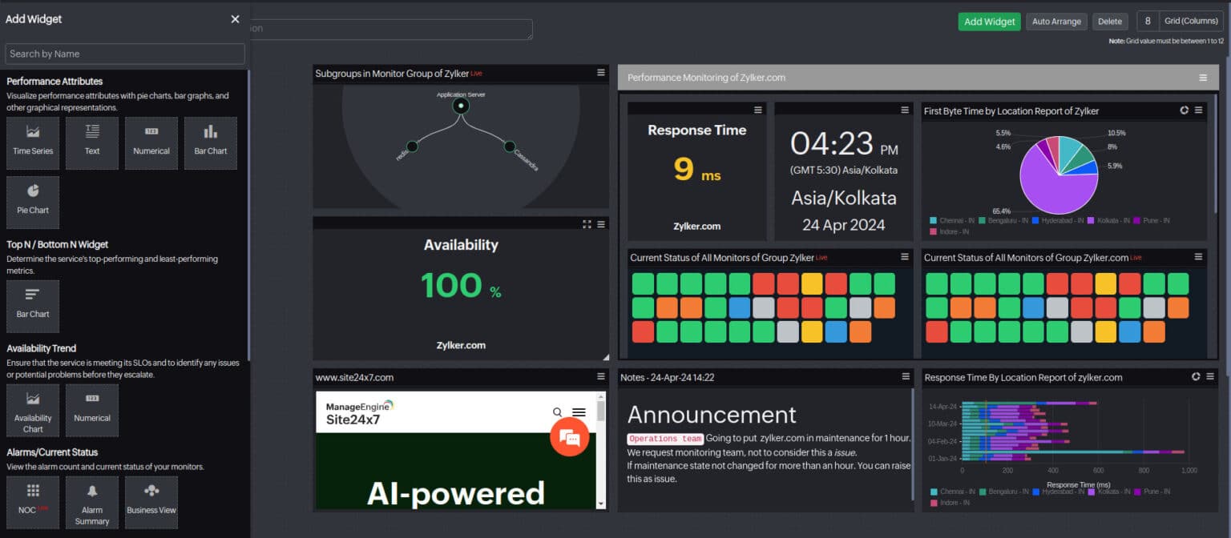Choose the Numerical widget under Performance Attributes
This screenshot has height=538, width=1231.
click(x=151, y=143)
